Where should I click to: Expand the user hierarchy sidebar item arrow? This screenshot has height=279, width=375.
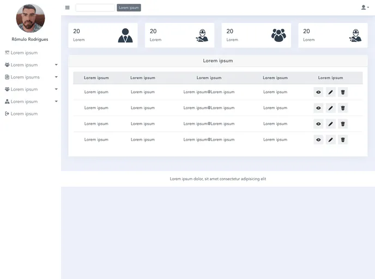coord(56,101)
